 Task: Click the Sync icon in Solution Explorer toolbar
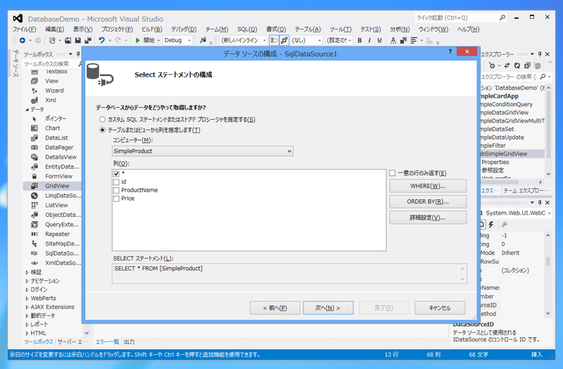tap(507, 65)
